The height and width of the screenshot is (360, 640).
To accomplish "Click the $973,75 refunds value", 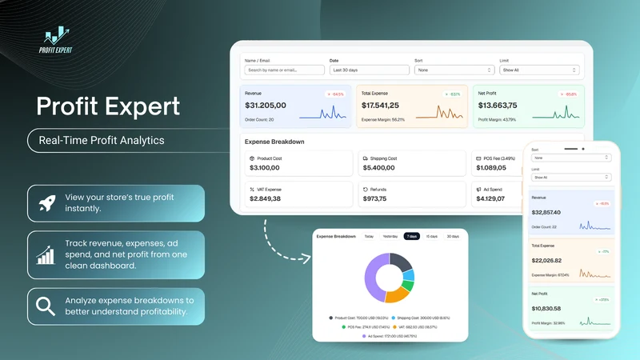I will pos(374,198).
